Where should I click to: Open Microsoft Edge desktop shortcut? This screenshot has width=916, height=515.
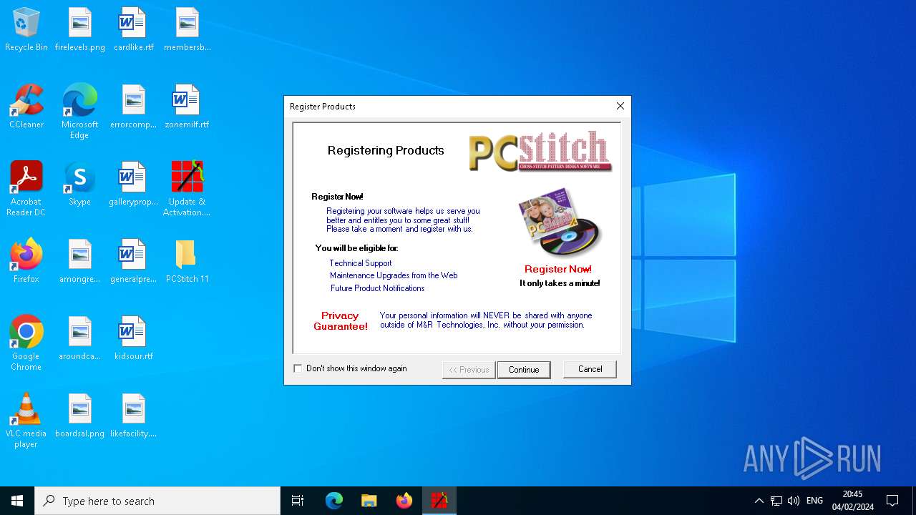point(79,112)
